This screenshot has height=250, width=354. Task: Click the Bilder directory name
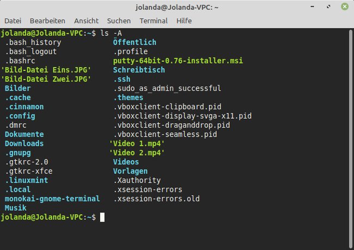click(x=17, y=88)
